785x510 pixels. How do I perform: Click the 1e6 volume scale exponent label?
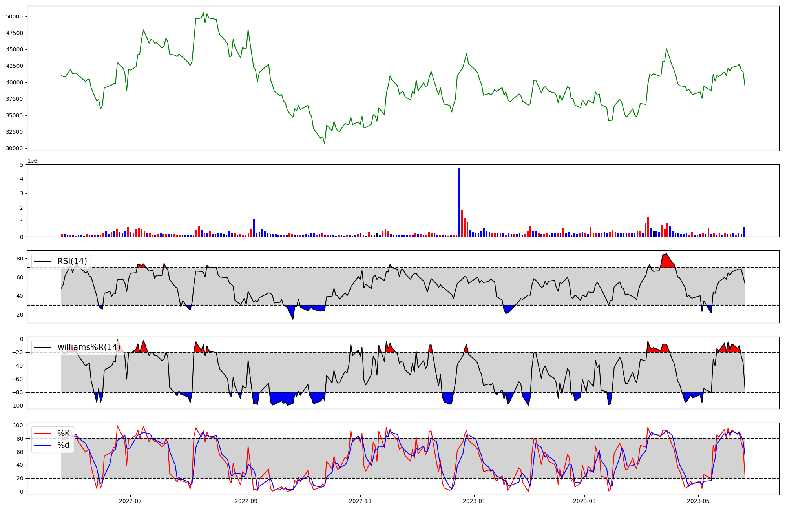pos(33,161)
